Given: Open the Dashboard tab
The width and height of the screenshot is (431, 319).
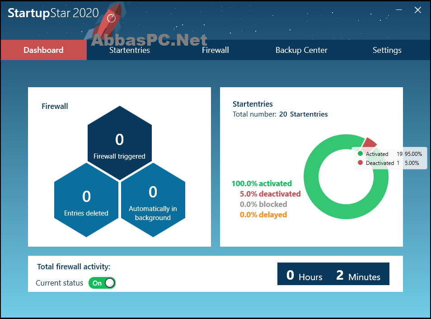Looking at the screenshot, I should (x=44, y=50).
